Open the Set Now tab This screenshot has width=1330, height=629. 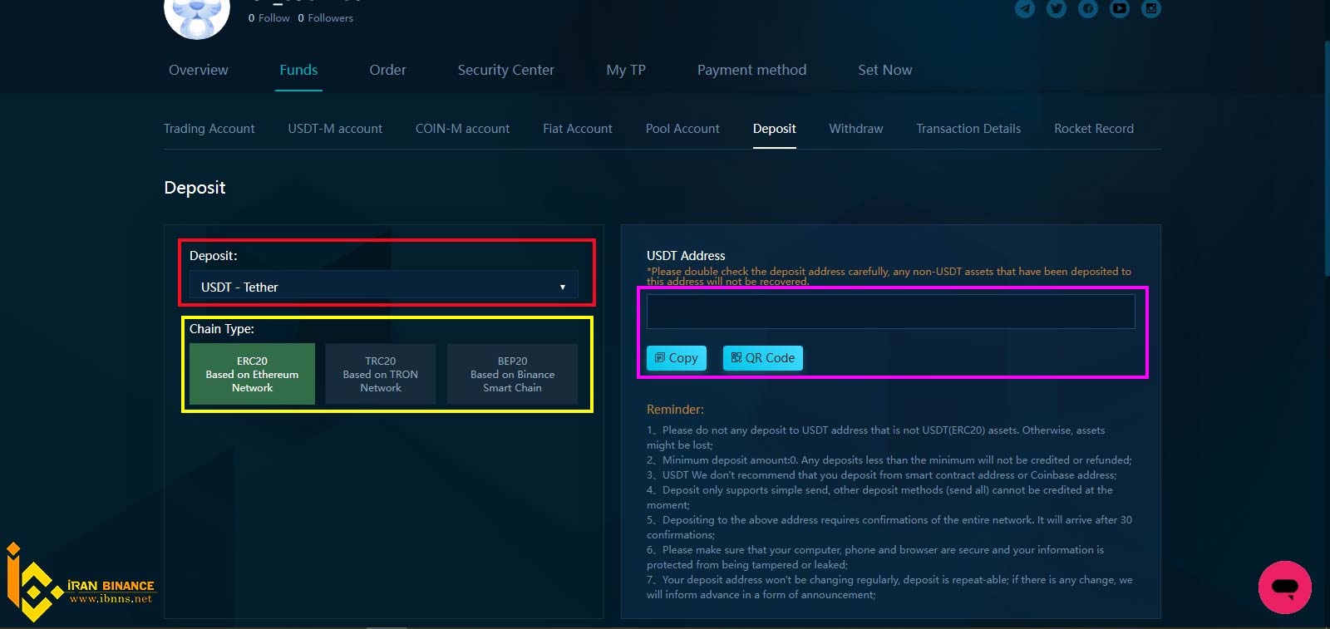885,70
